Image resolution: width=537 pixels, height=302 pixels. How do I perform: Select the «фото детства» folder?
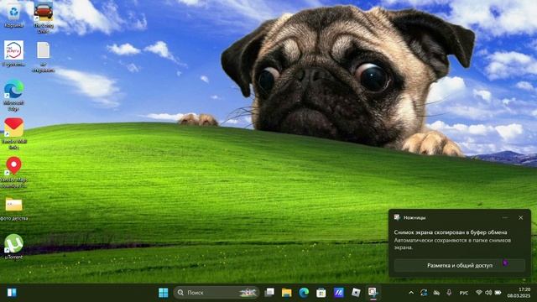point(13,208)
